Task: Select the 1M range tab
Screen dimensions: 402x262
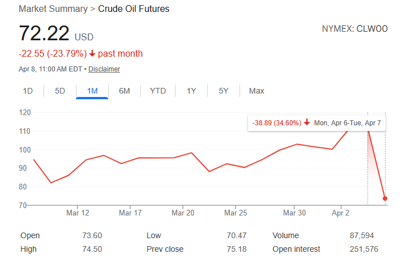Action: click(92, 91)
